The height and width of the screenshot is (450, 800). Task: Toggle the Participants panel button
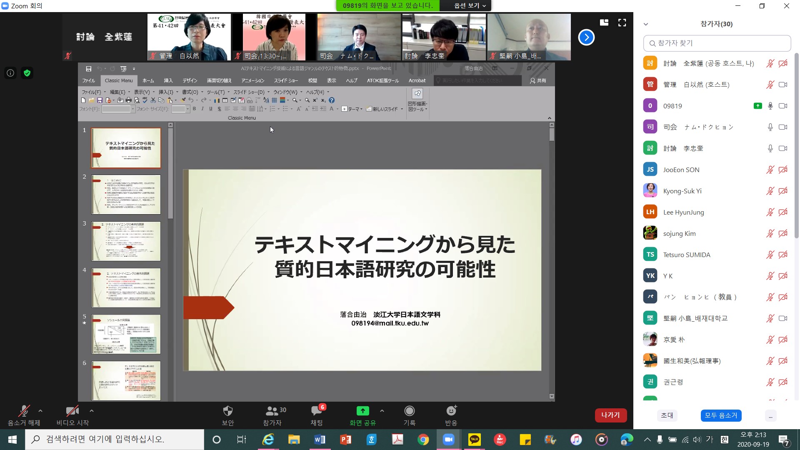click(272, 411)
